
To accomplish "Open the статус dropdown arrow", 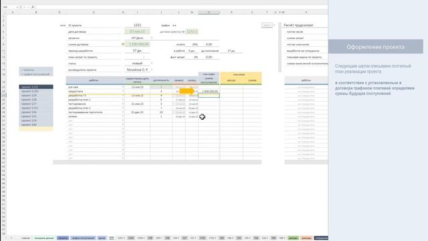I will (152, 64).
